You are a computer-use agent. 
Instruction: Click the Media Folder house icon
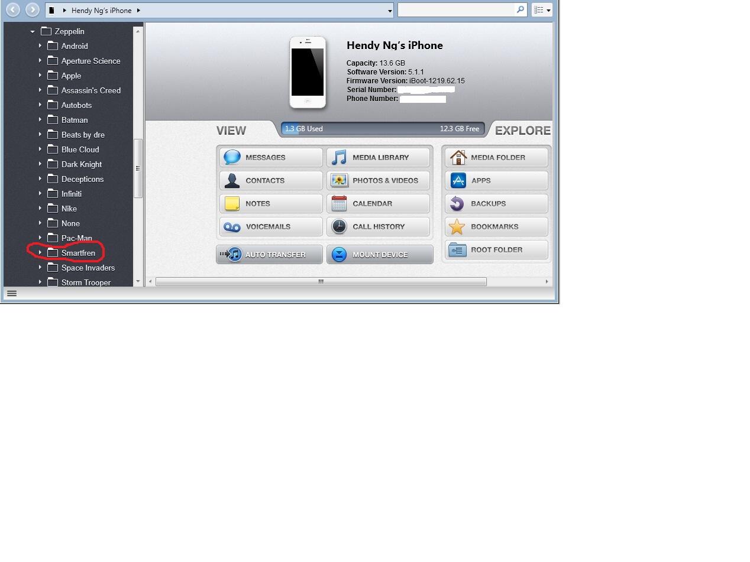(x=458, y=157)
